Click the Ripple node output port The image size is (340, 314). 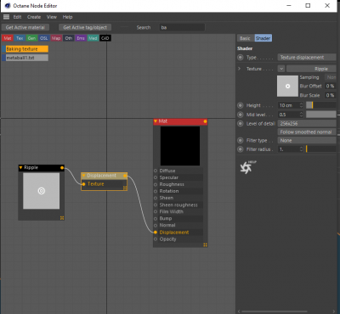coord(62,168)
